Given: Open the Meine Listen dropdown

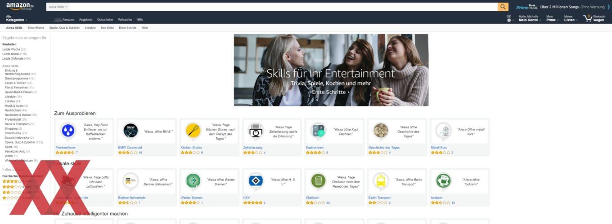Looking at the screenshot, I should click(x=571, y=18).
